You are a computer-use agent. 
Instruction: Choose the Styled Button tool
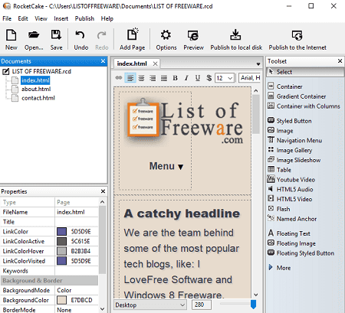pyautogui.click(x=290, y=121)
